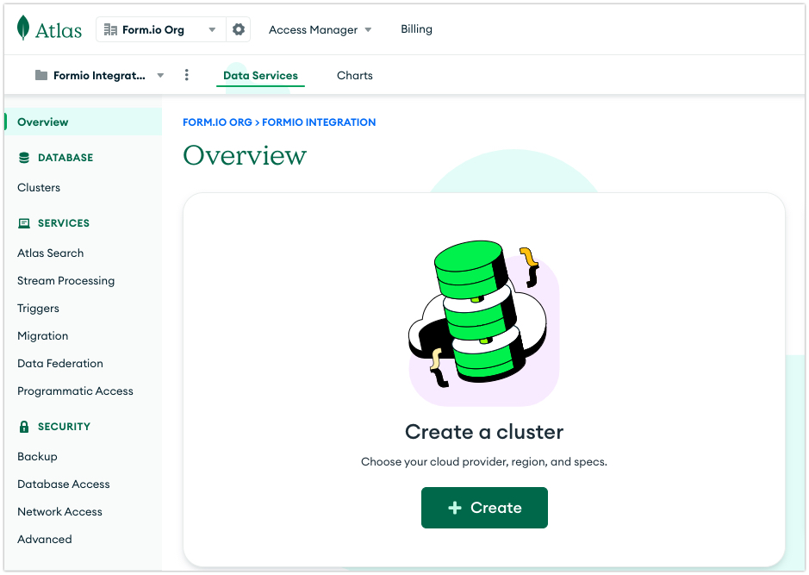The width and height of the screenshot is (809, 575).
Task: Navigate to Migration
Action: (x=43, y=336)
